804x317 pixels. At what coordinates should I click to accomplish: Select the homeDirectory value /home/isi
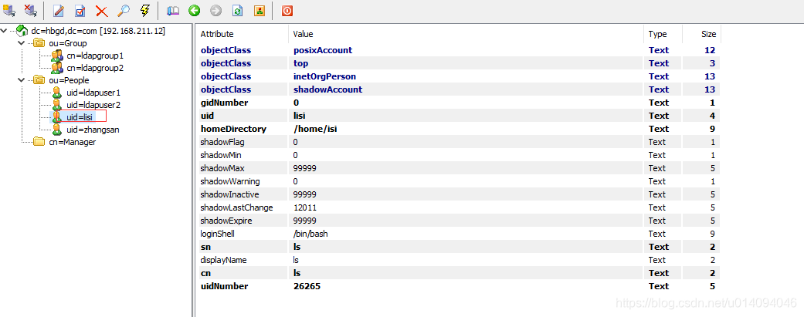click(x=315, y=129)
